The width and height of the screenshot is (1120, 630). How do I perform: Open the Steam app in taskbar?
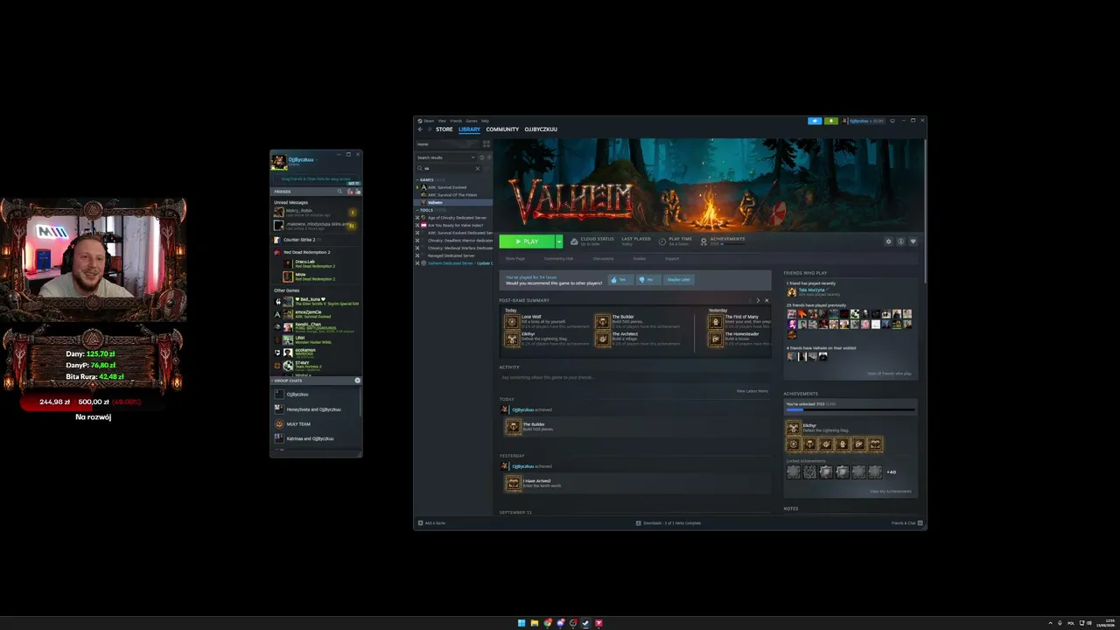pyautogui.click(x=586, y=623)
